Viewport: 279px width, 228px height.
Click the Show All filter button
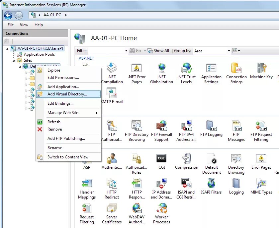tap(158, 51)
